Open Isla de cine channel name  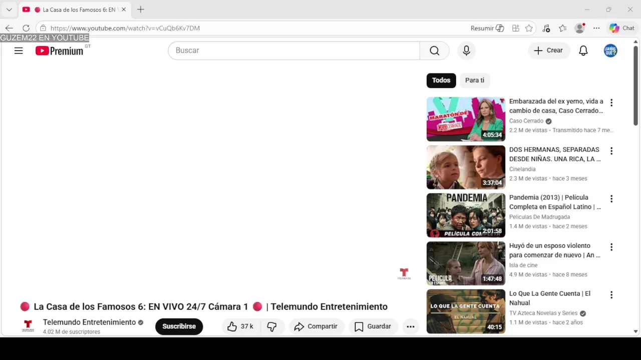click(523, 265)
